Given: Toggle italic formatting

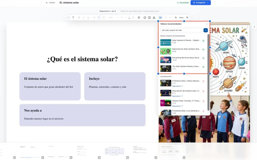Looking at the screenshot, I should tap(84, 18).
